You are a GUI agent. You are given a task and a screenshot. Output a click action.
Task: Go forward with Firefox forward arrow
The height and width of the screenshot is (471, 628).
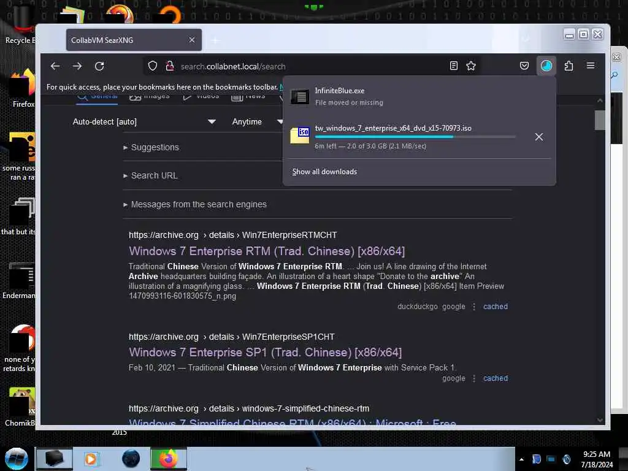tap(77, 66)
